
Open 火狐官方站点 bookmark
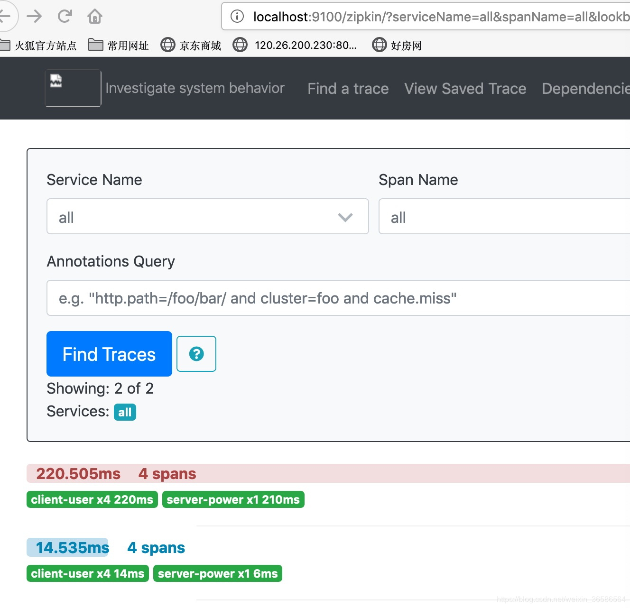tap(38, 46)
